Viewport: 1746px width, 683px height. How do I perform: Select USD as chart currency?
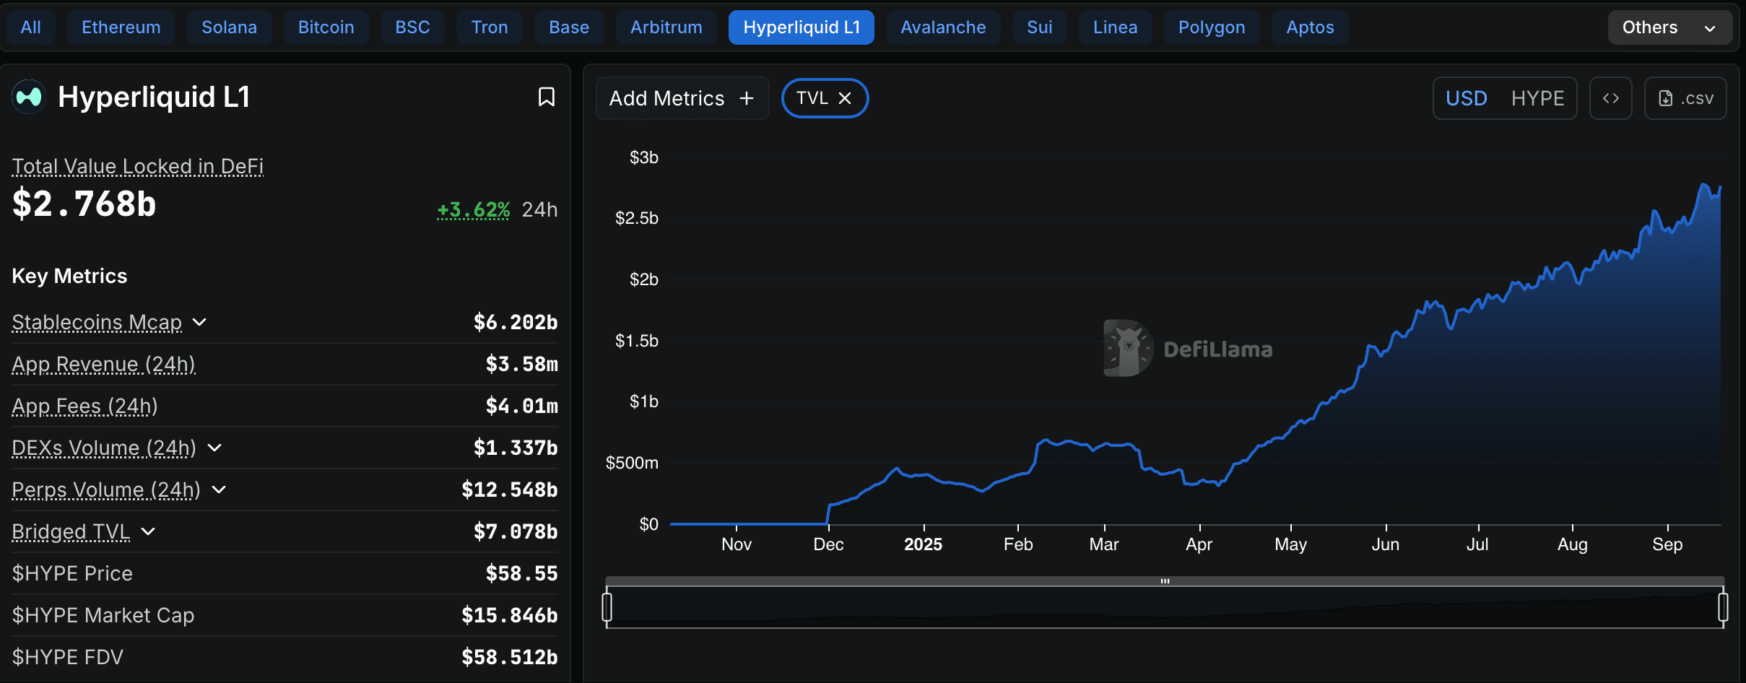1467,97
